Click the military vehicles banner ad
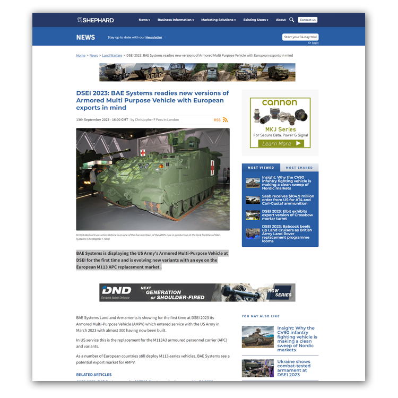Screen dimensions: 398x398 pos(197,72)
